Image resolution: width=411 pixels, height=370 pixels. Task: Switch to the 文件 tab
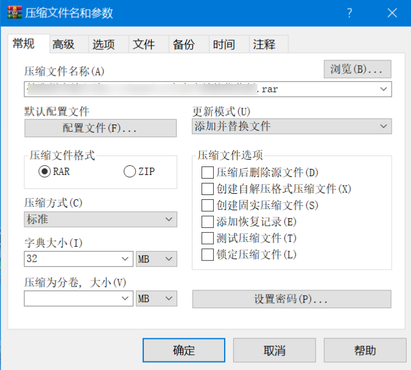click(x=149, y=44)
